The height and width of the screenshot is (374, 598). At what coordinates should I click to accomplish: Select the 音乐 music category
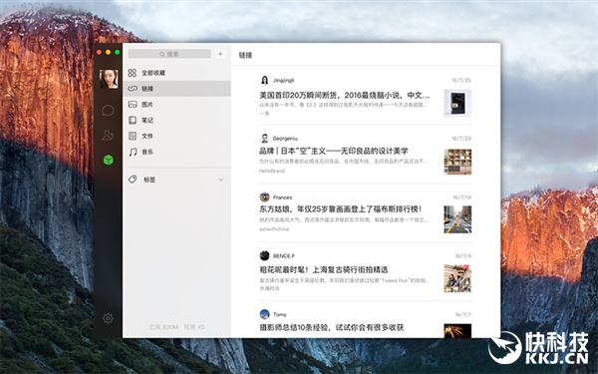click(x=177, y=152)
